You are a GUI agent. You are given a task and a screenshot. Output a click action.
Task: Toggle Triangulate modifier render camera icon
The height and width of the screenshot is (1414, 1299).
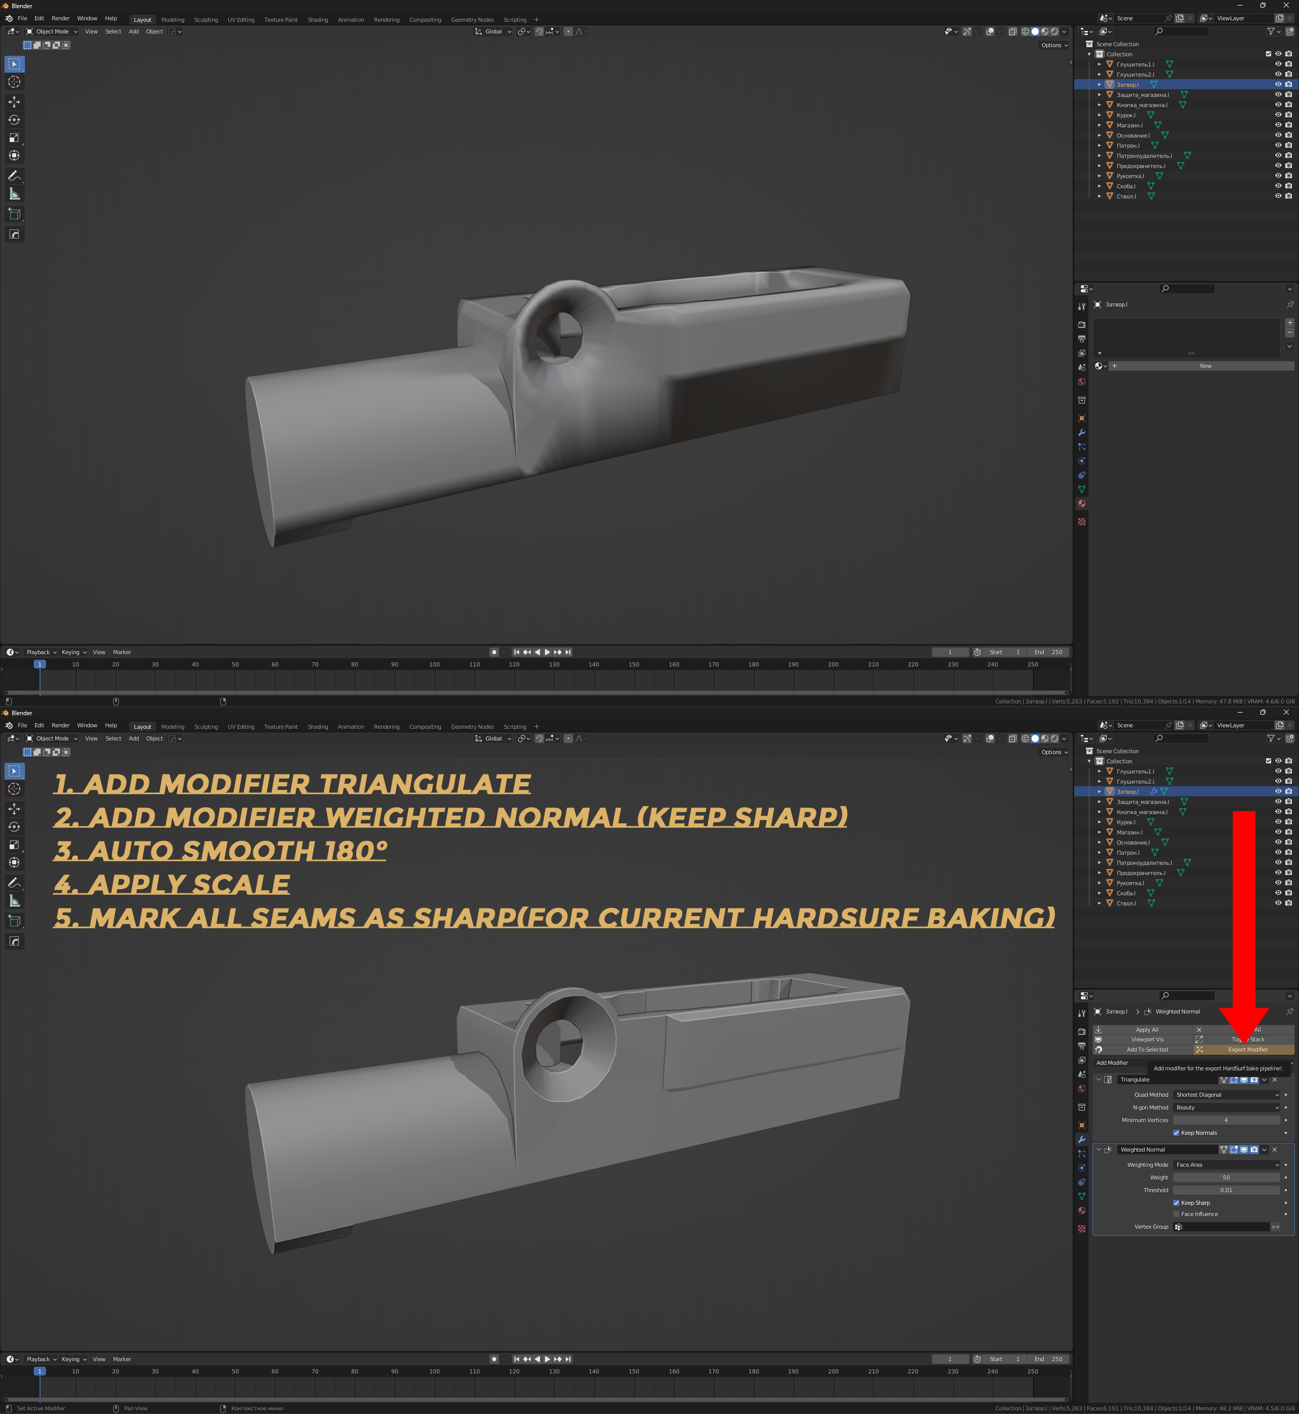pos(1254,1080)
